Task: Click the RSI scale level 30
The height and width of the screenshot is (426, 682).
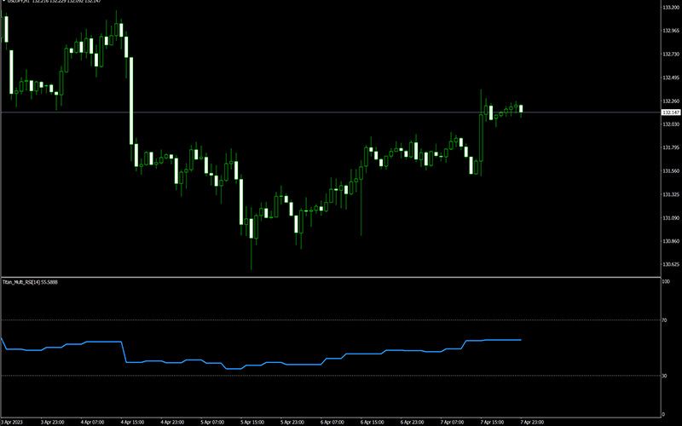Action: pyautogui.click(x=665, y=376)
